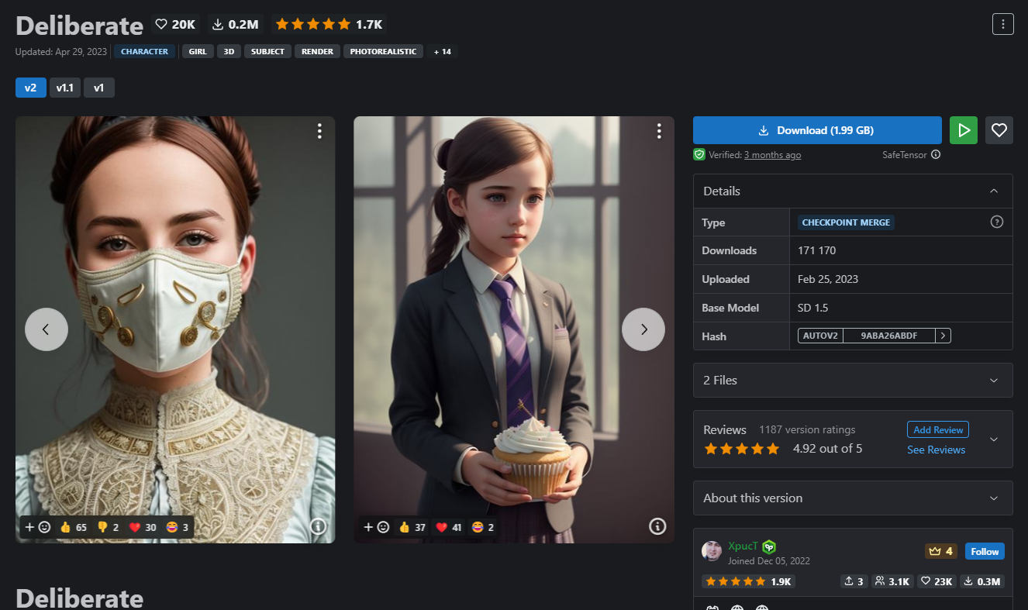Add emoji reaction on masked woman image
The height and width of the screenshot is (610, 1028).
[x=38, y=527]
